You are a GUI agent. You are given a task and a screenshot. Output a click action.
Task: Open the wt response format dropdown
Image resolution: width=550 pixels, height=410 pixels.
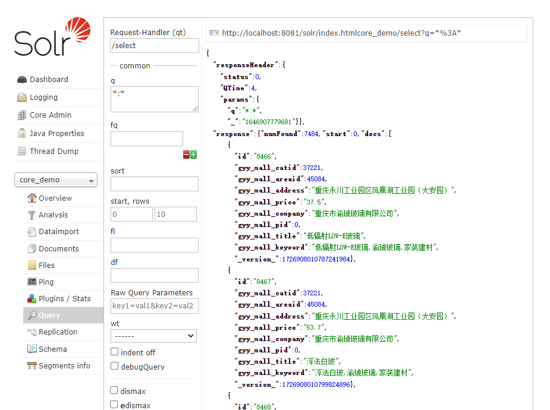pyautogui.click(x=153, y=336)
